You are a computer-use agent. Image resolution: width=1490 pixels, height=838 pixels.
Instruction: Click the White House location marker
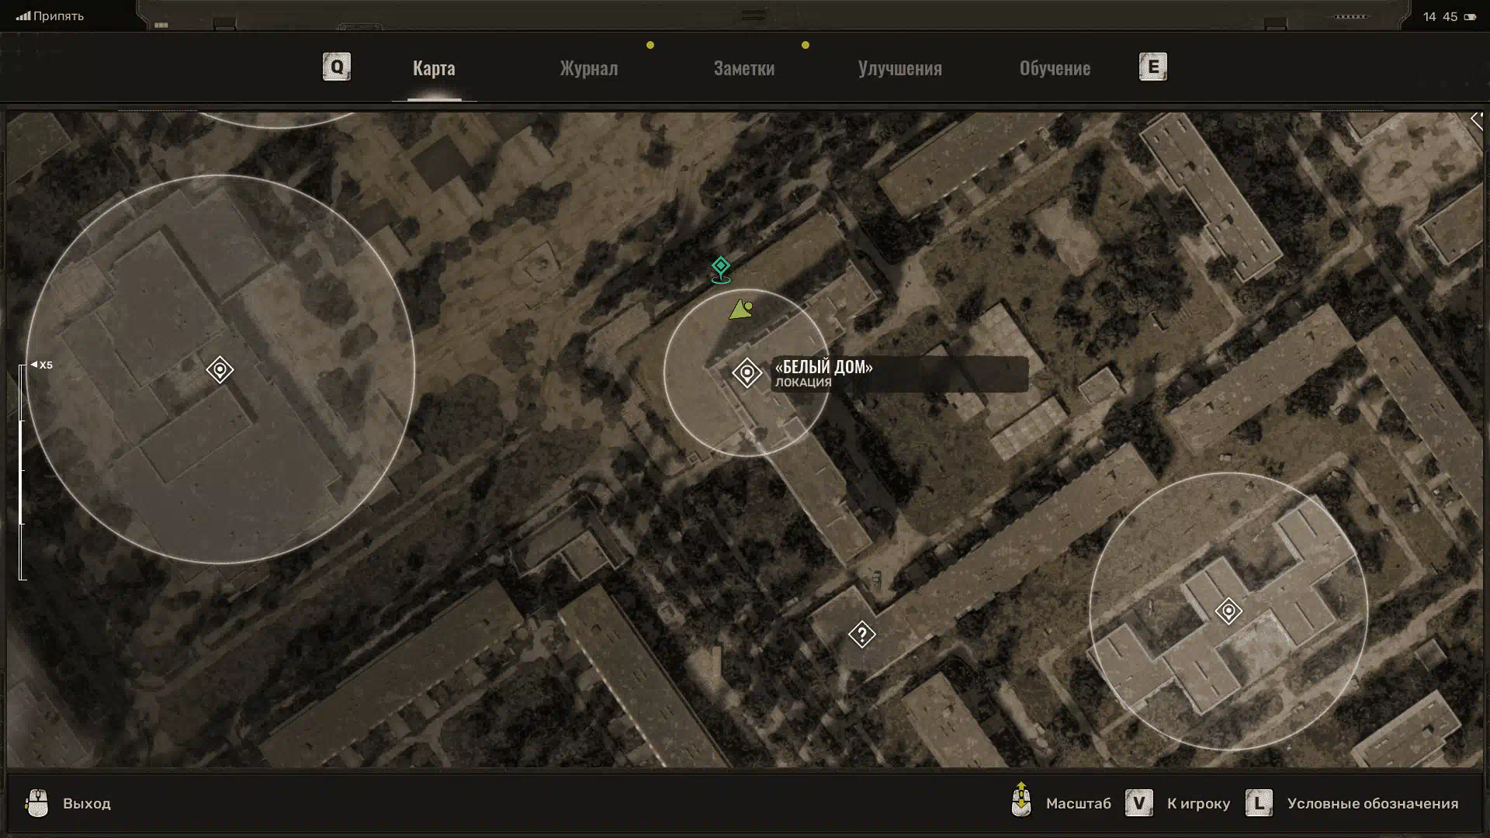747,373
